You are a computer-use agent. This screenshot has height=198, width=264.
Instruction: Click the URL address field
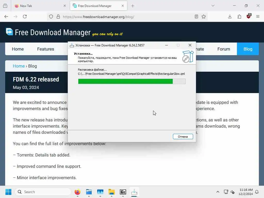(128, 17)
